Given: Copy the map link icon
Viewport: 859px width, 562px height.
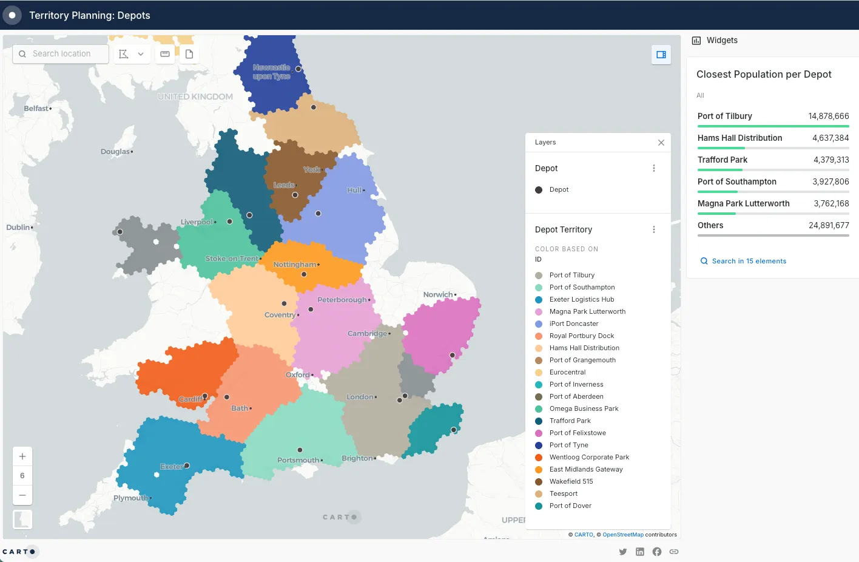Looking at the screenshot, I should pyautogui.click(x=673, y=552).
